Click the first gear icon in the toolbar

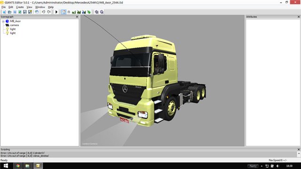pyautogui.click(x=96, y=12)
